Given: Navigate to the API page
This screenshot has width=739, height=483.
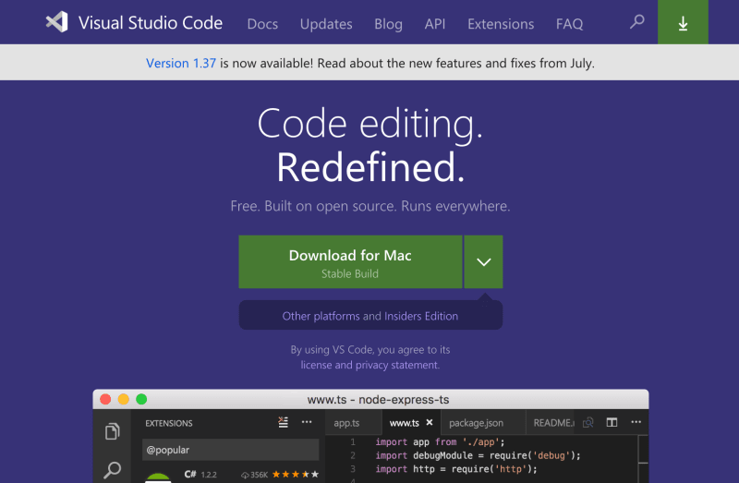Looking at the screenshot, I should (x=434, y=24).
